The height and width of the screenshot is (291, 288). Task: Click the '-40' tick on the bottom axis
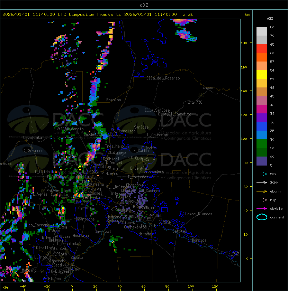click(x=23, y=287)
